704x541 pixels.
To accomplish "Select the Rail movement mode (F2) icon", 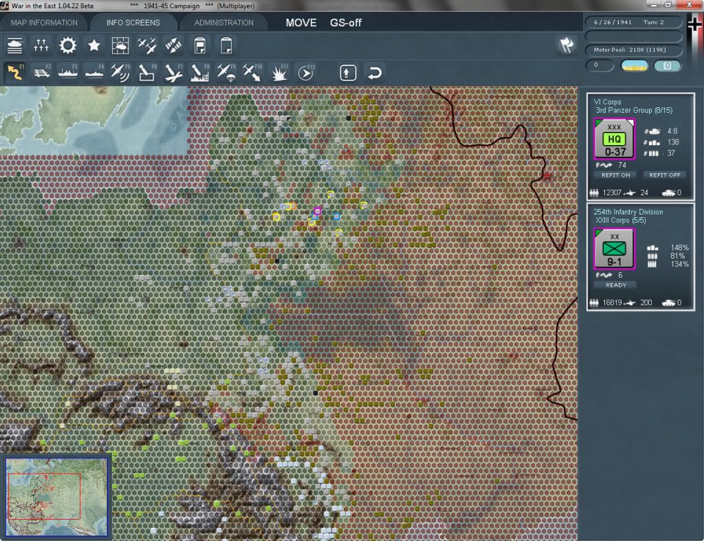I will tap(41, 72).
